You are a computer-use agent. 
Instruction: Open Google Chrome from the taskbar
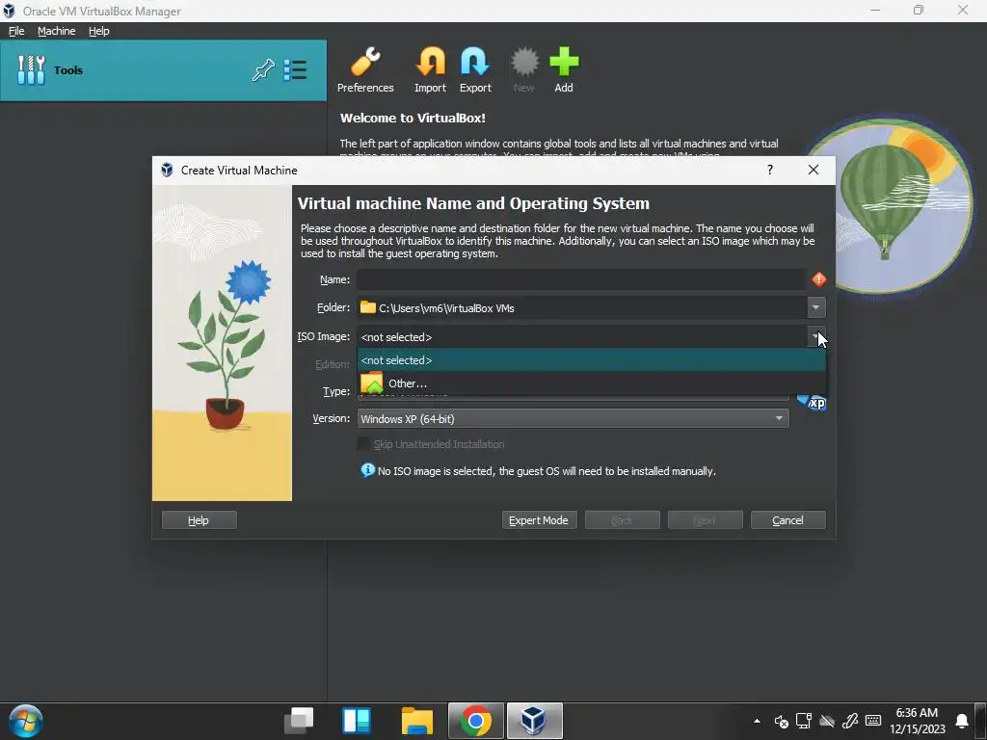(476, 721)
